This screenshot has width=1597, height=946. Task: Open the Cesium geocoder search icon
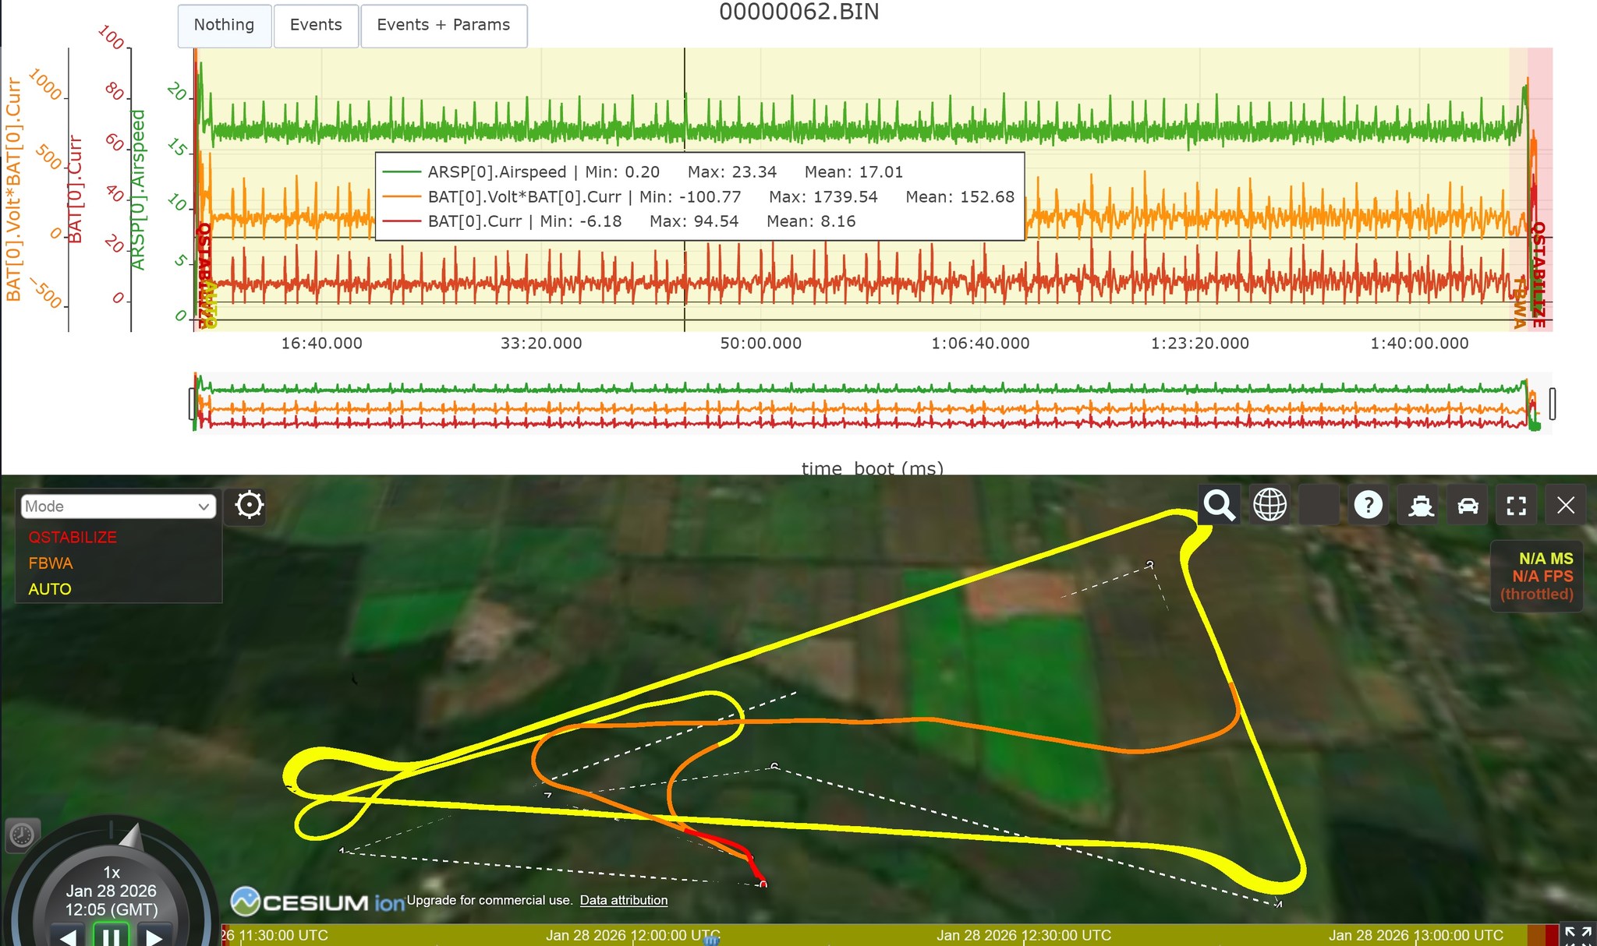click(x=1219, y=506)
